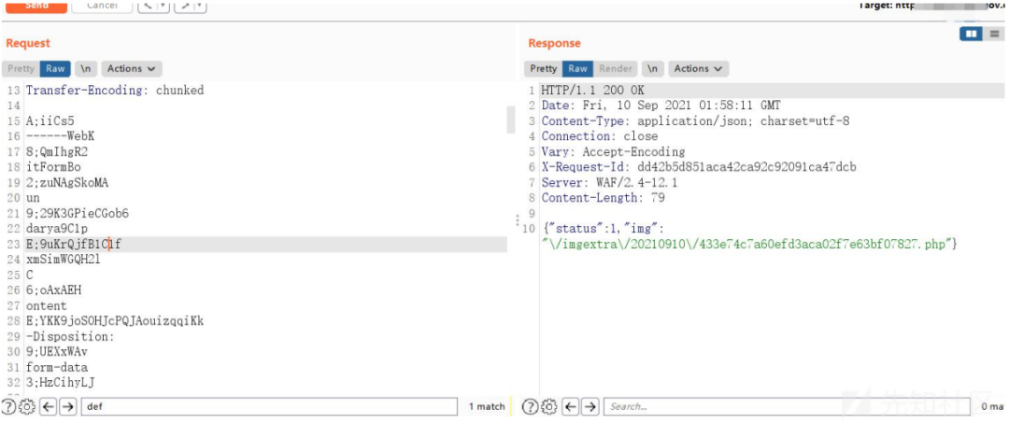Select the Response Raw tab
Viewport: 1009px width, 424px height.
tap(578, 68)
